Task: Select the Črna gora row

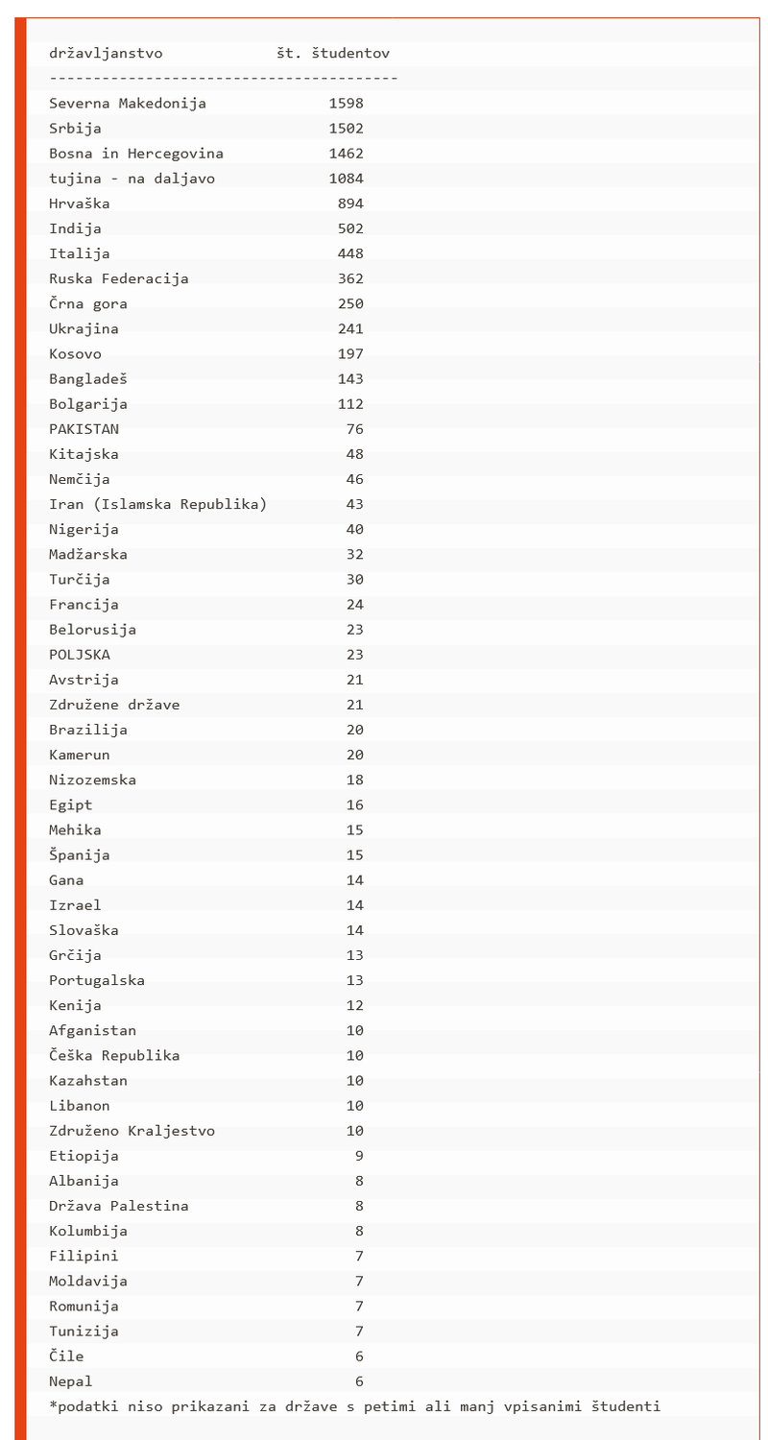Action: [x=88, y=303]
